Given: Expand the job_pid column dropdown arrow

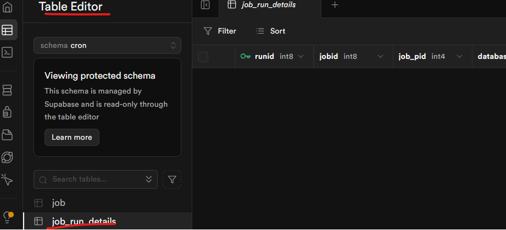Looking at the screenshot, I should coord(459,57).
